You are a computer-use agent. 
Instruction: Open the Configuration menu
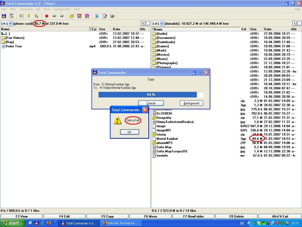pyautogui.click(x=62, y=9)
